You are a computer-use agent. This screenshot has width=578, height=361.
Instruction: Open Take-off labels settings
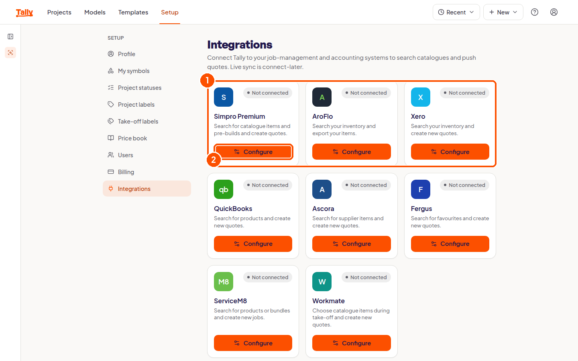(x=147, y=122)
